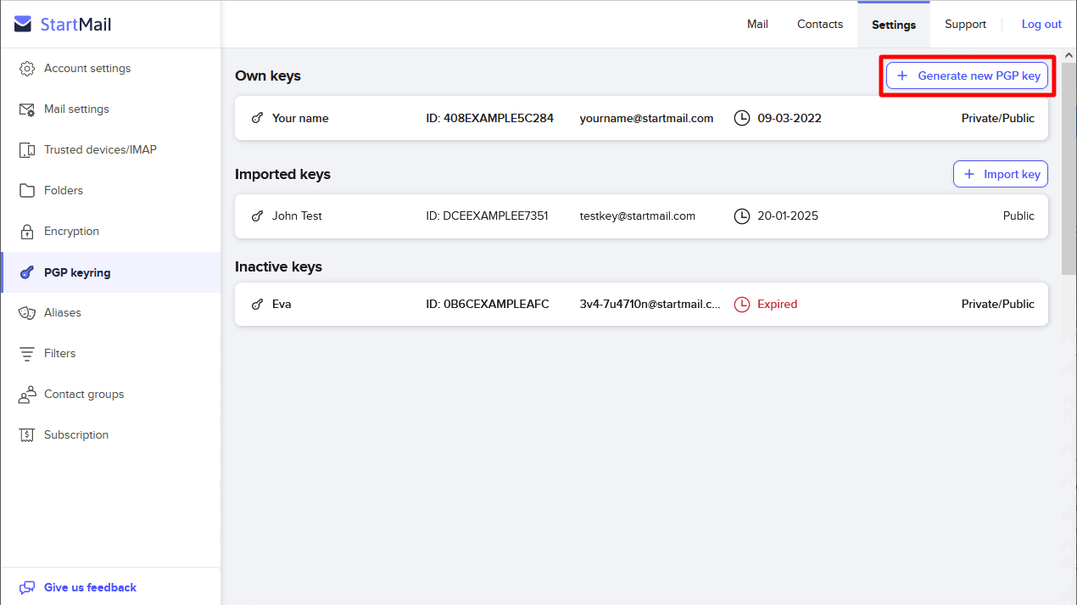Click the Account settings gear icon
Image resolution: width=1077 pixels, height=605 pixels.
(27, 69)
